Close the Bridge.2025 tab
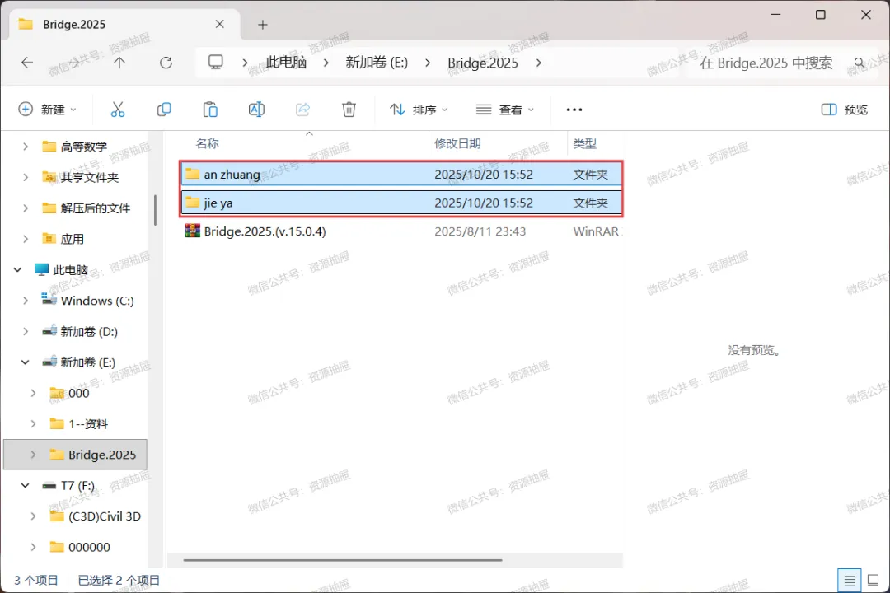The width and height of the screenshot is (890, 593). click(220, 25)
